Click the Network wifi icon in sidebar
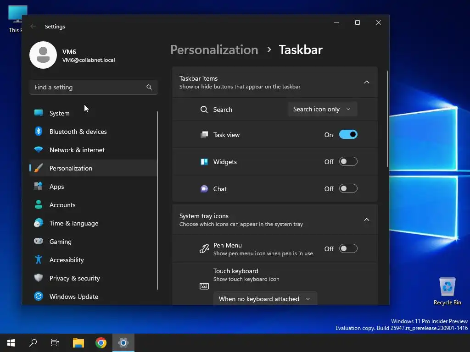The image size is (470, 352). (39, 149)
